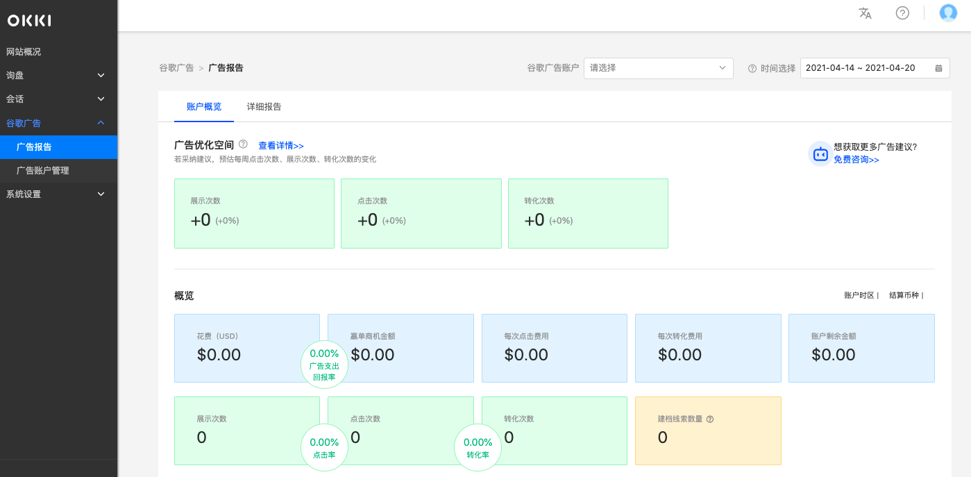Click help icon beside 广告优化空间
The width and height of the screenshot is (971, 477).
coord(243,144)
